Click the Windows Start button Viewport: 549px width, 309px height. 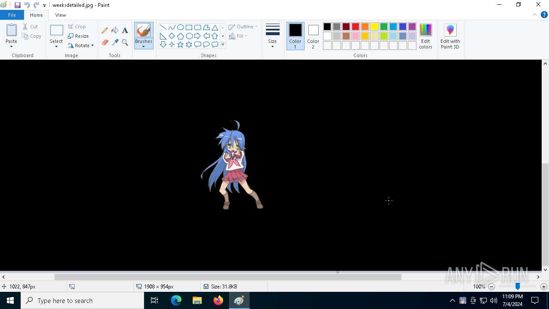(x=10, y=300)
